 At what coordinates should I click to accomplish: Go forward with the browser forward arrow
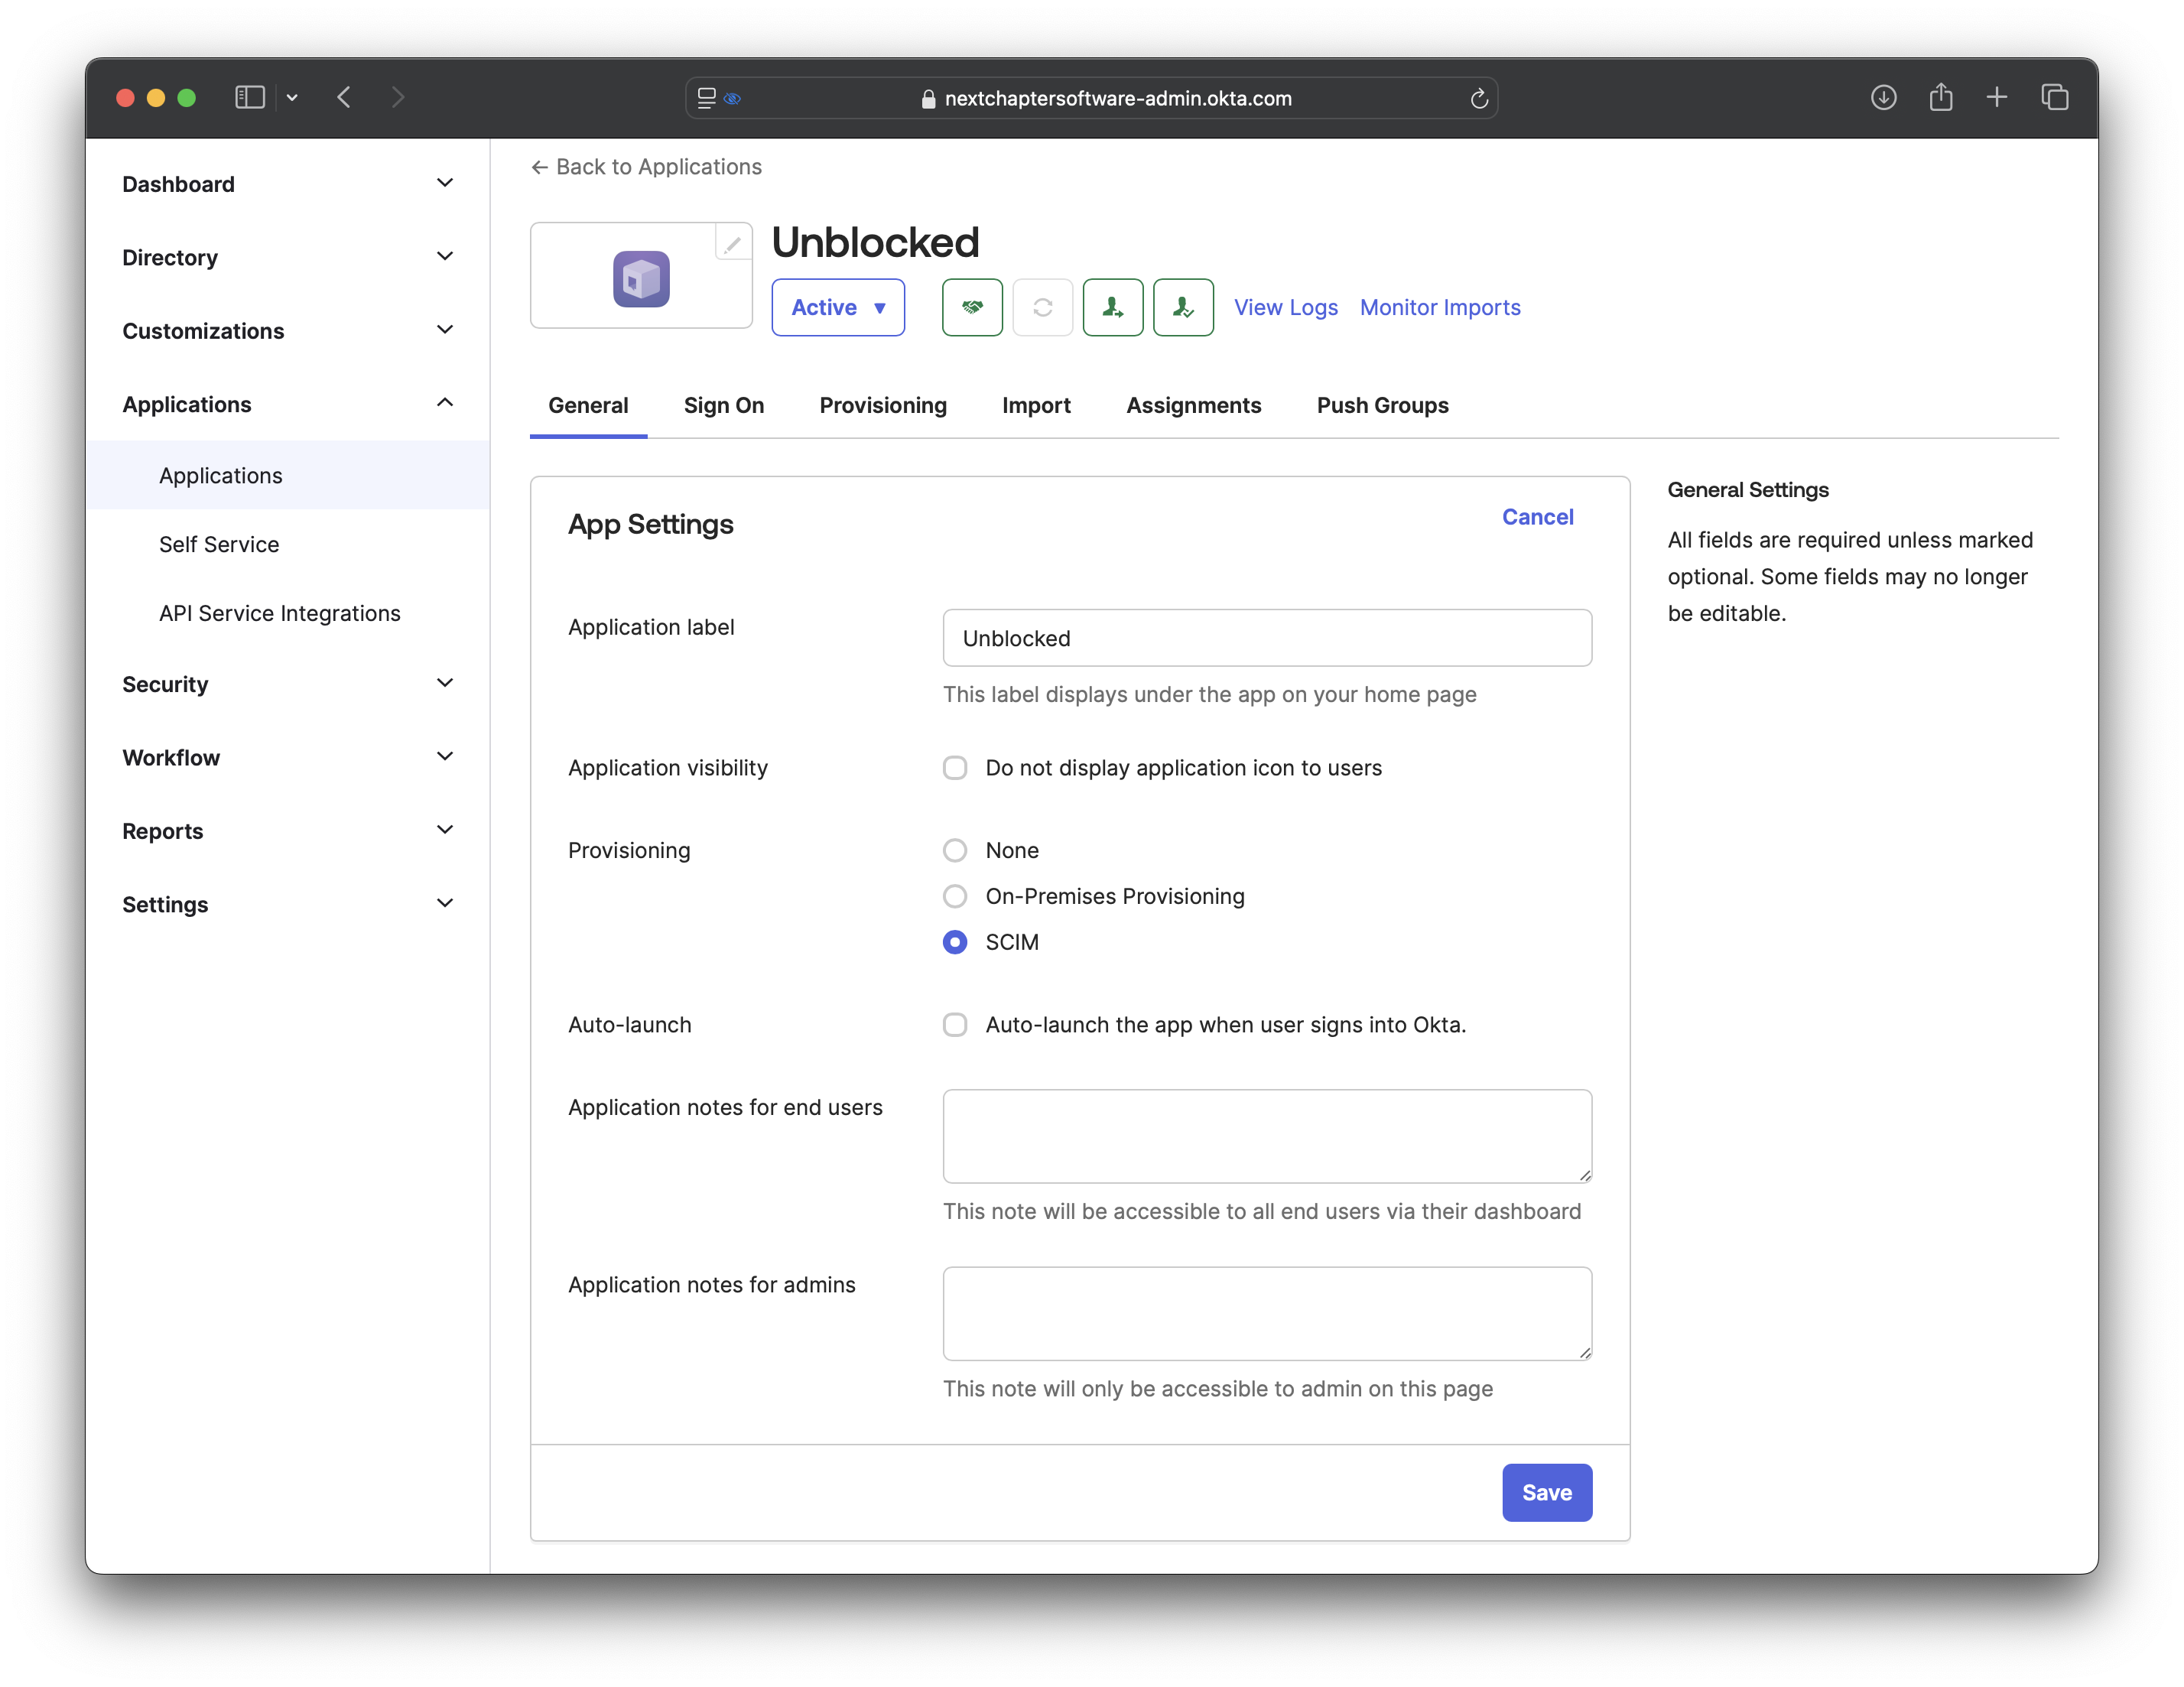click(398, 97)
